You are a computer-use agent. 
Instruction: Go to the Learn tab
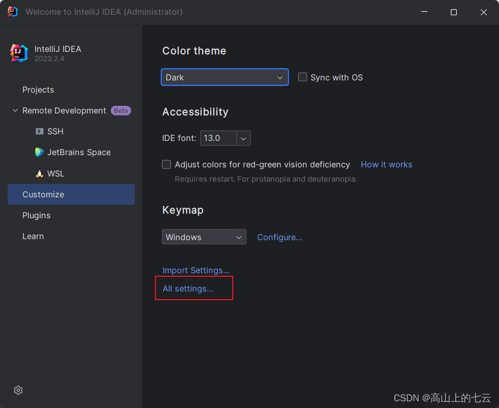(33, 237)
